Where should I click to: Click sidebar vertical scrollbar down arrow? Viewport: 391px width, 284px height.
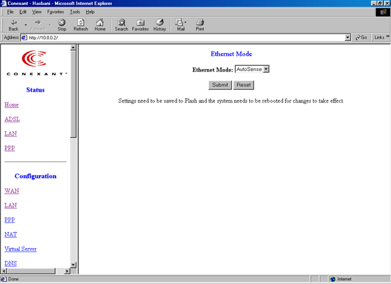coord(74,264)
